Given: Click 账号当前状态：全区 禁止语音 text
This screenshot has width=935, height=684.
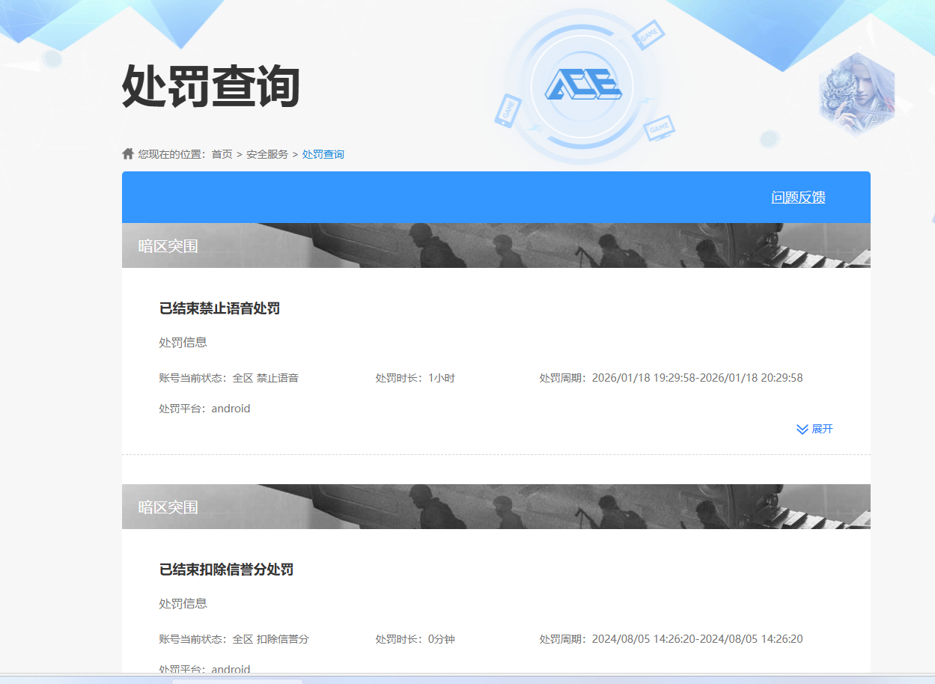Looking at the screenshot, I should point(229,378).
